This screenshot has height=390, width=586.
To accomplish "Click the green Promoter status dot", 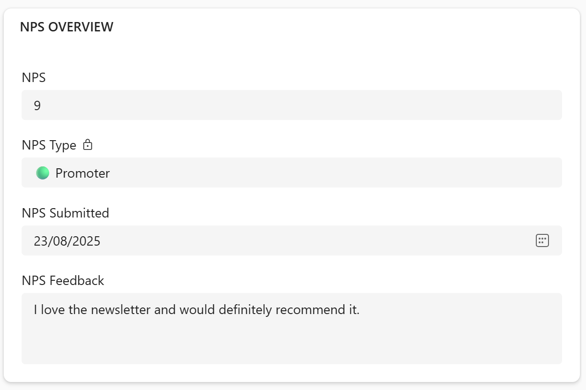I will click(43, 173).
